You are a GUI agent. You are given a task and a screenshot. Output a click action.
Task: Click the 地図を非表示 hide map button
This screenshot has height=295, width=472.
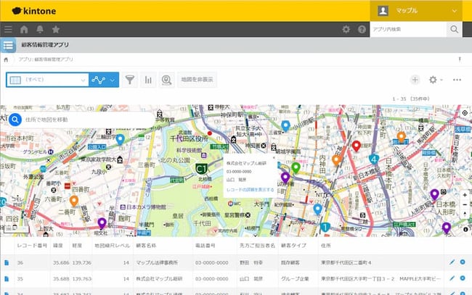pos(198,80)
